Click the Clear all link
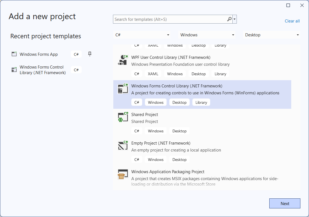Screen dimensions: 309x217 pos(292,21)
